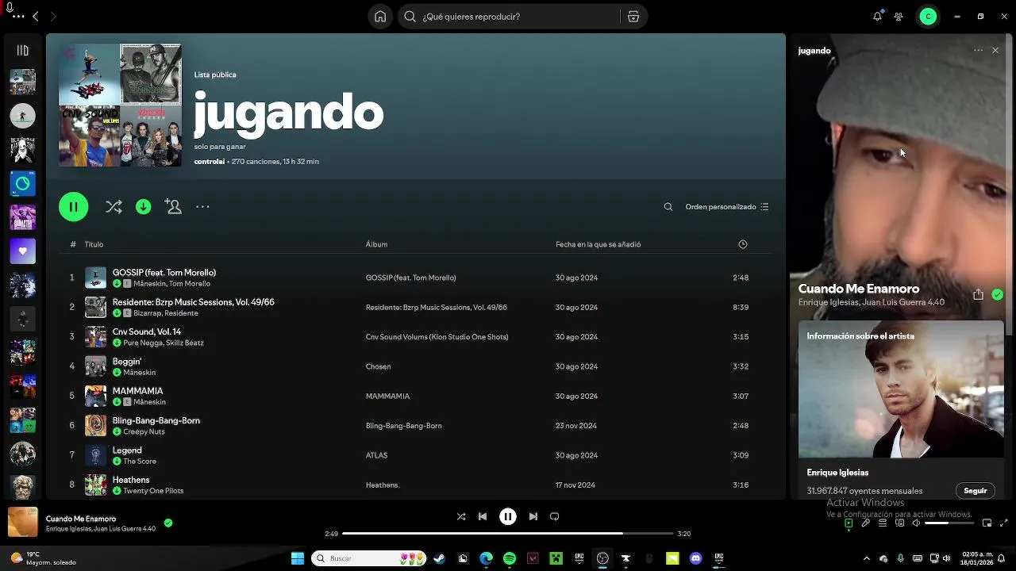Go back with the left arrow

[36, 17]
